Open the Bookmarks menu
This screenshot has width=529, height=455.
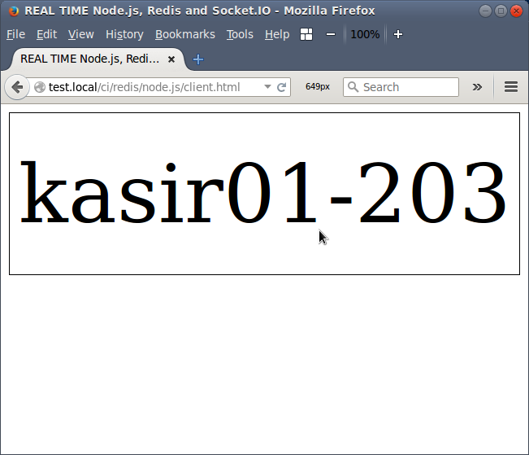(x=185, y=34)
